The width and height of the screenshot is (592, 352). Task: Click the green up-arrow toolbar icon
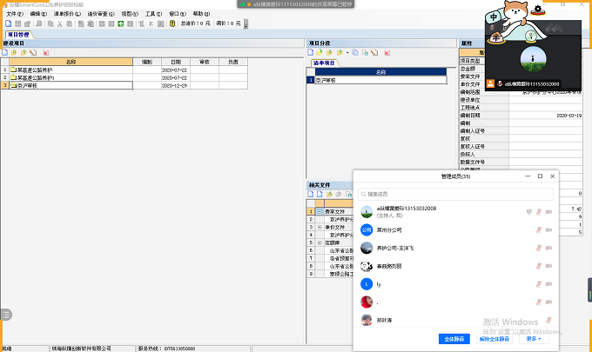[120, 23]
